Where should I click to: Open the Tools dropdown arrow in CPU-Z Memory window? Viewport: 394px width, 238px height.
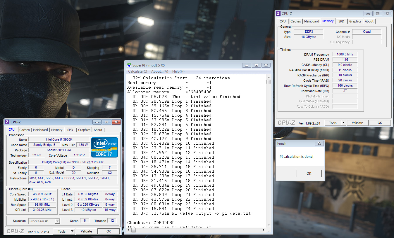coord(344,123)
